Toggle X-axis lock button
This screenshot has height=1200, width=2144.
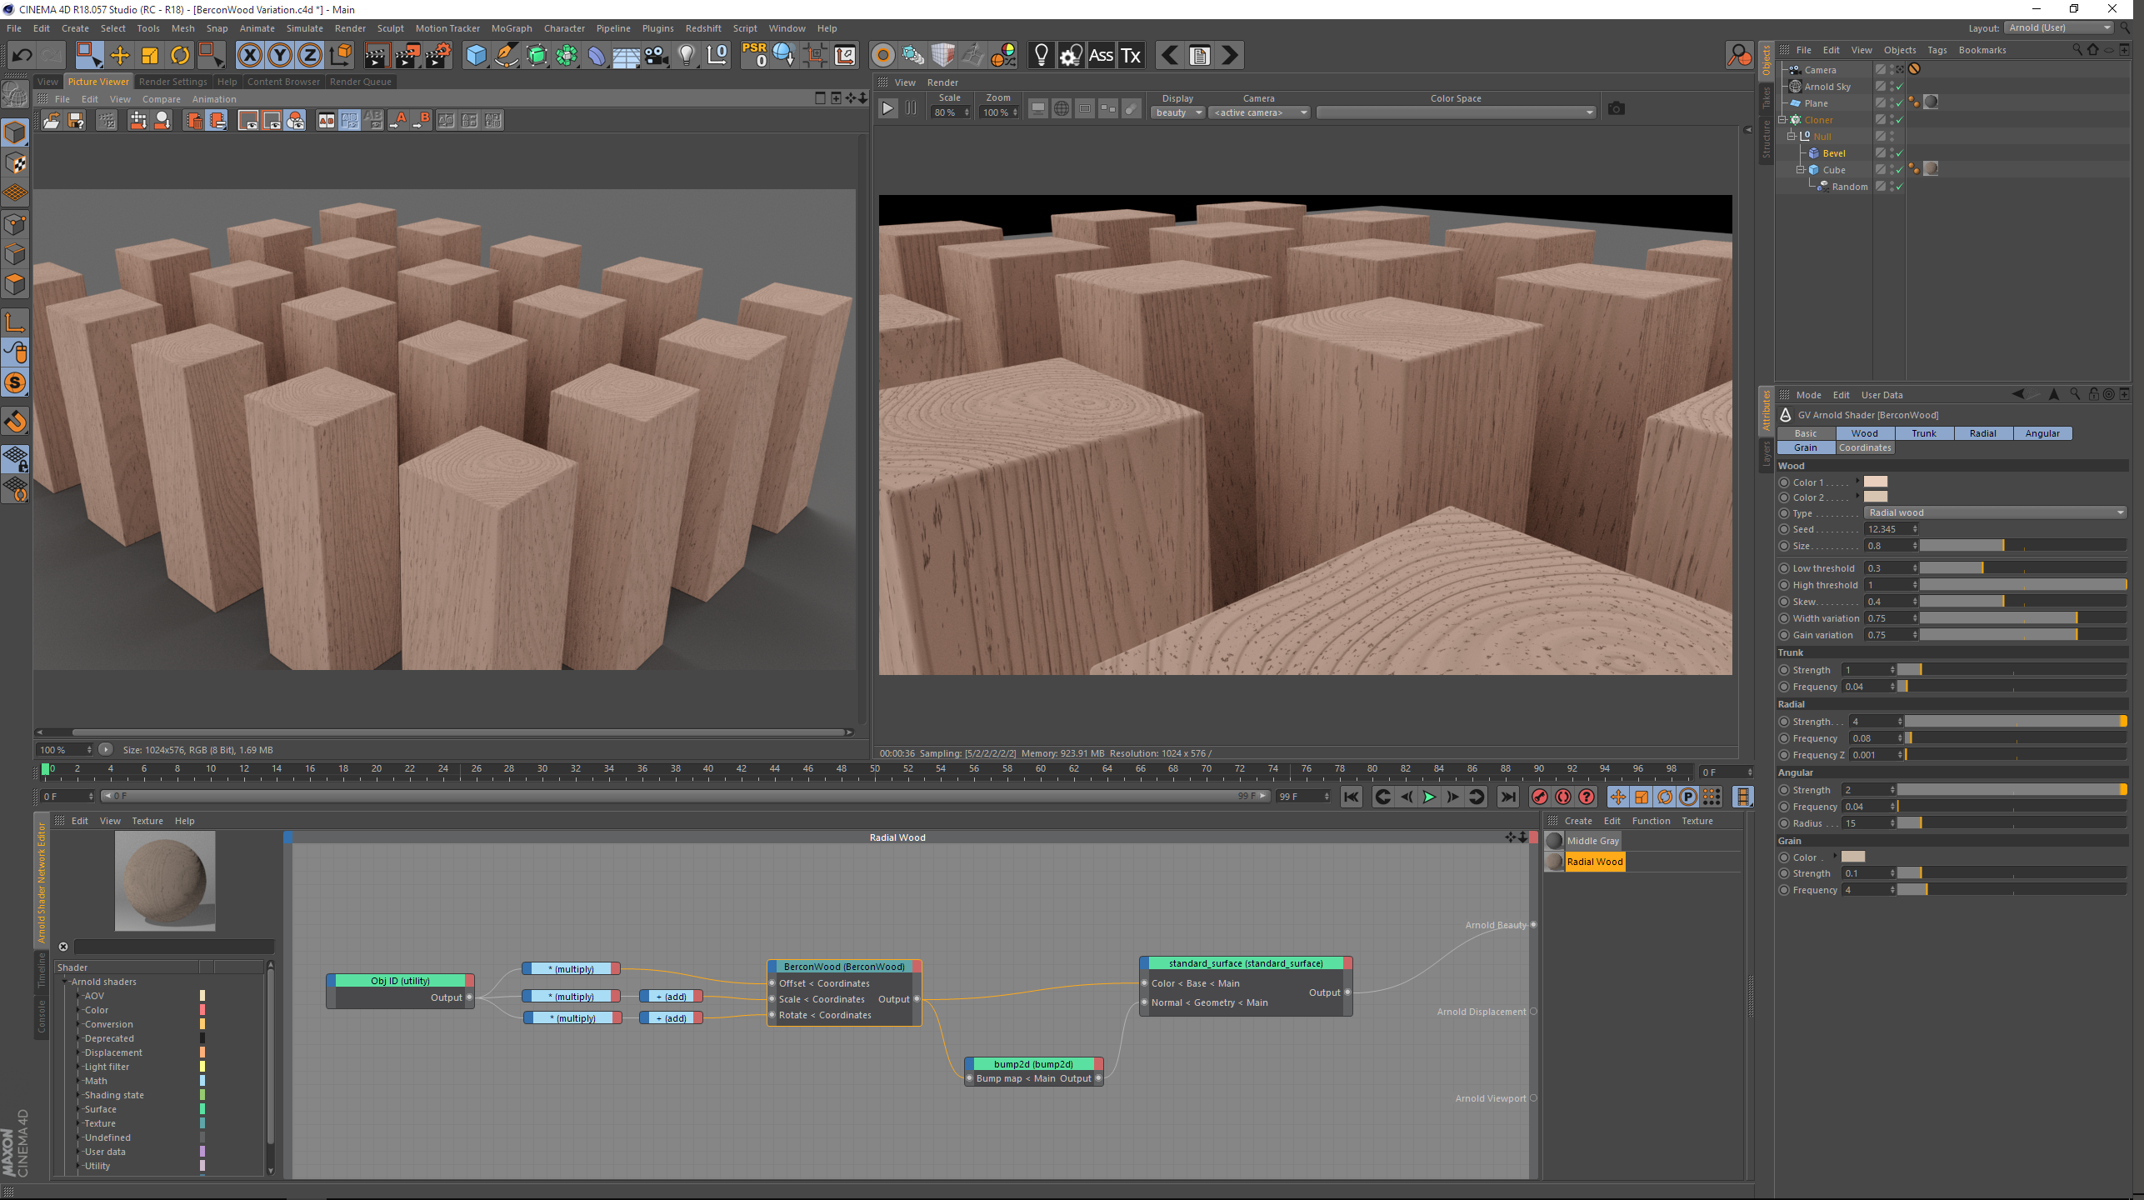pyautogui.click(x=249, y=56)
